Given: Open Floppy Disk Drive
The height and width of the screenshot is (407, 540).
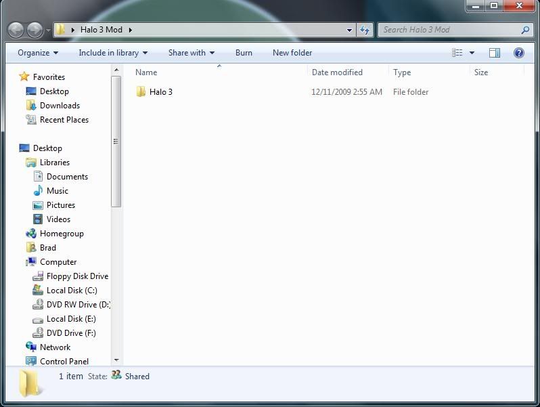Looking at the screenshot, I should (x=78, y=276).
